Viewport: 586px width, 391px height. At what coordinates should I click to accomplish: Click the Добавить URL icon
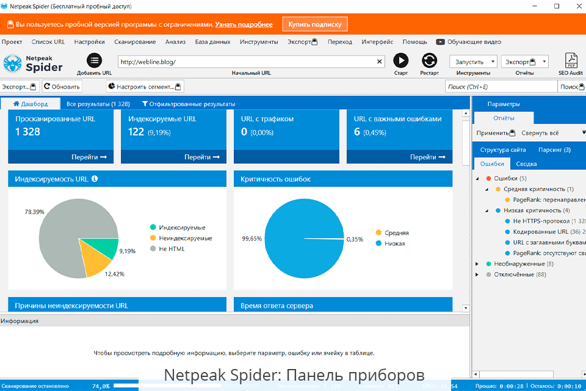pyautogui.click(x=95, y=60)
